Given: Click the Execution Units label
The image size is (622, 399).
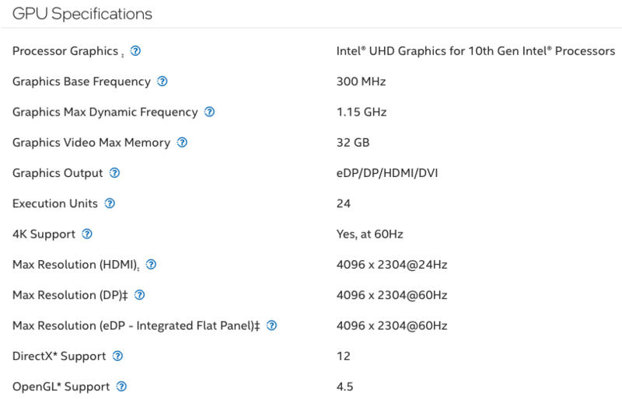Looking at the screenshot, I should pyautogui.click(x=55, y=203).
